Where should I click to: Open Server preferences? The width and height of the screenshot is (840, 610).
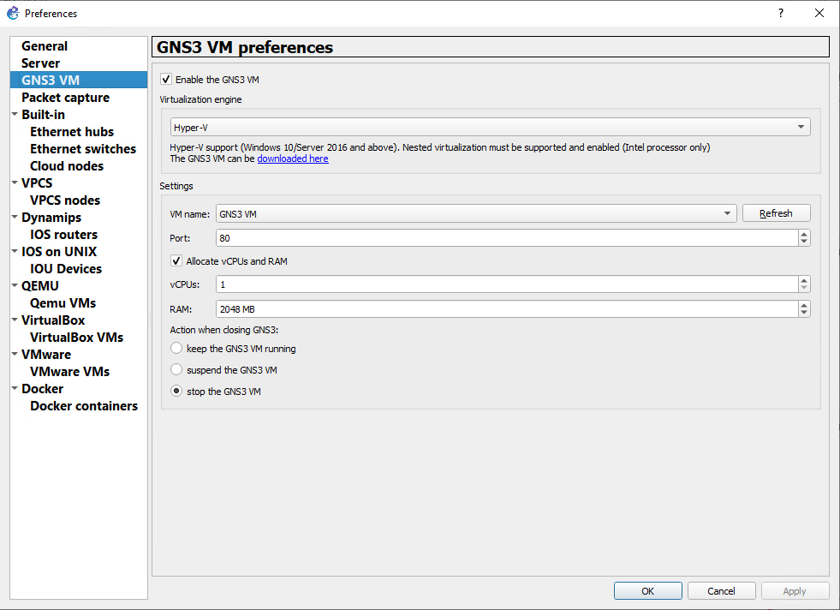click(x=41, y=63)
